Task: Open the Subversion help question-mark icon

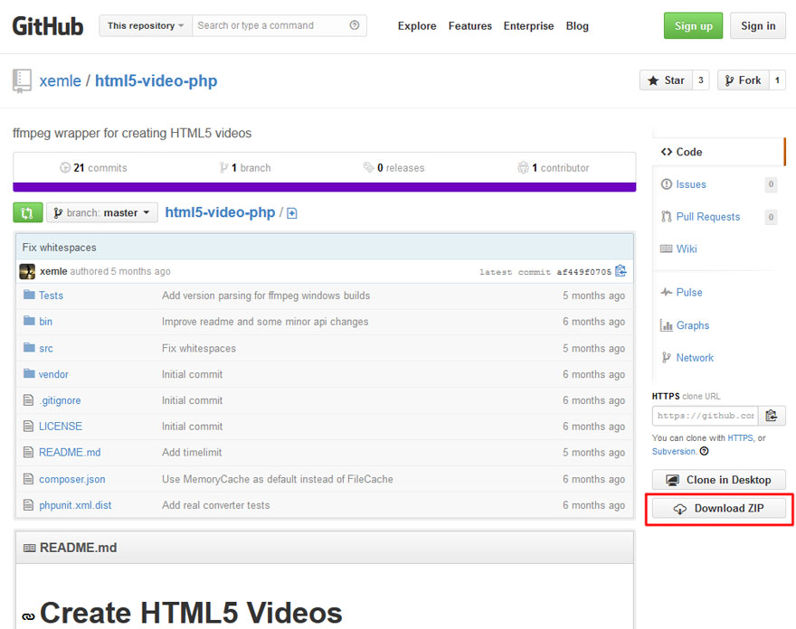Action: (704, 451)
